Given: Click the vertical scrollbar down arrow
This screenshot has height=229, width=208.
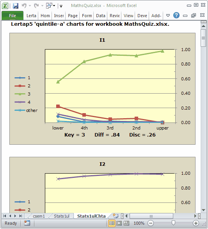Looking at the screenshot, I should [x=203, y=210].
